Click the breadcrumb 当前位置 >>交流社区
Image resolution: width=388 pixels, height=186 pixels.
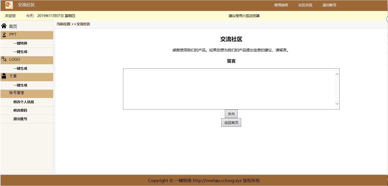coord(73,24)
